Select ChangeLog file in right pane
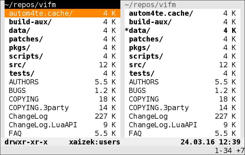245x155 pixels. [182, 116]
